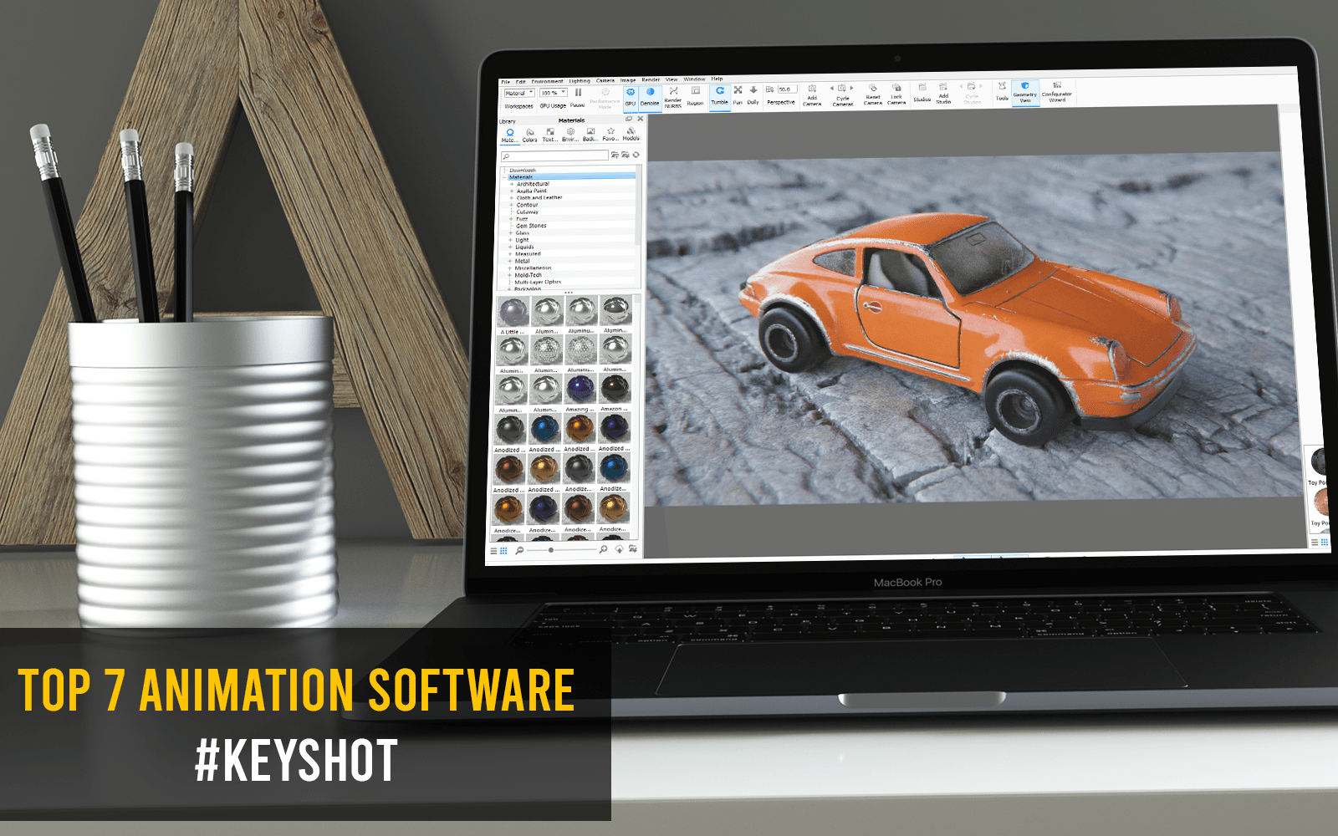Screen dimensions: 1338x836
Task: Switch to the Environments library tab
Action: pyautogui.click(x=570, y=134)
